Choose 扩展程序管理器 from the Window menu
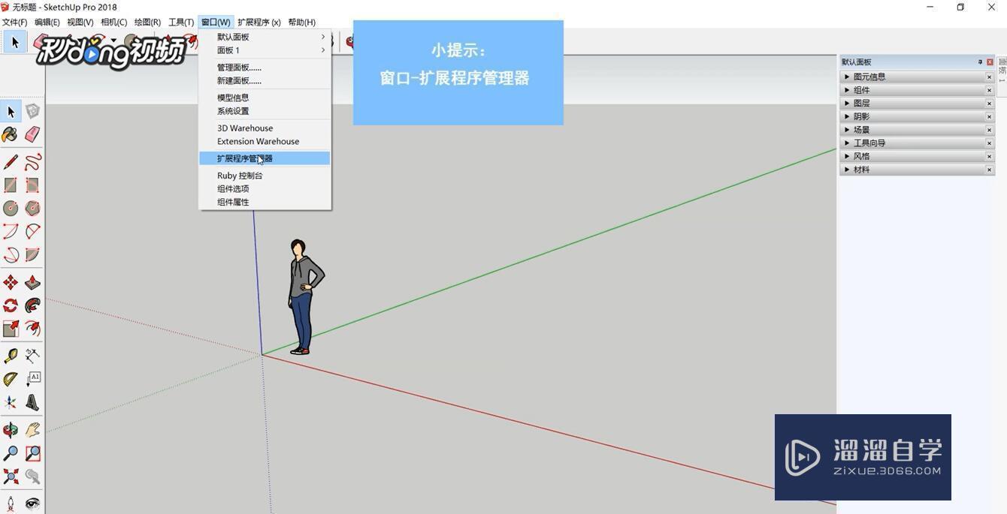Screen dimensions: 1007x514 [265, 158]
